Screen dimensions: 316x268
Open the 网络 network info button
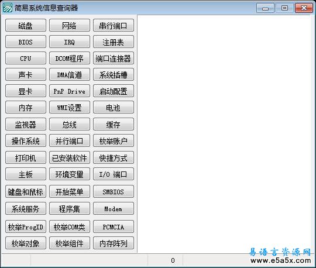click(x=70, y=25)
